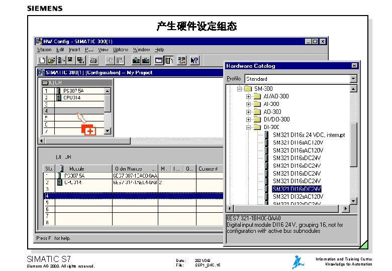Click the Save diskette toolbar icon
Image resolution: width=392 pixels, height=271 pixels.
pos(70,60)
